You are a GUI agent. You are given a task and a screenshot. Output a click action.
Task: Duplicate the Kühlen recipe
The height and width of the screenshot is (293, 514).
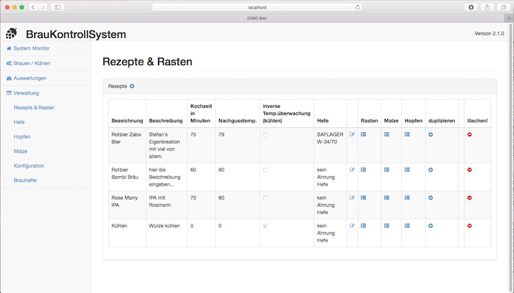point(430,226)
